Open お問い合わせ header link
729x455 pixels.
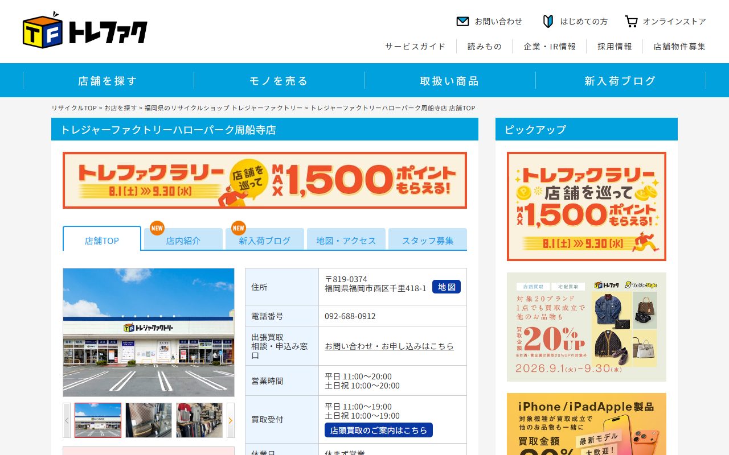(498, 22)
